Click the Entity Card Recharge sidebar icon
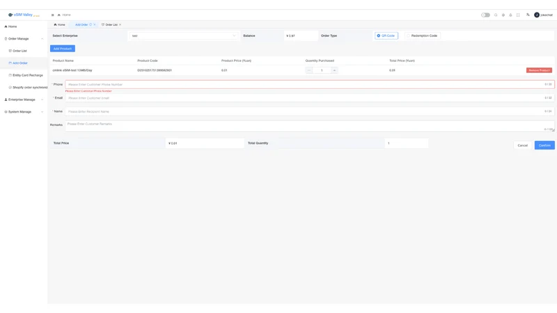This screenshot has height=313, width=557. [10, 75]
